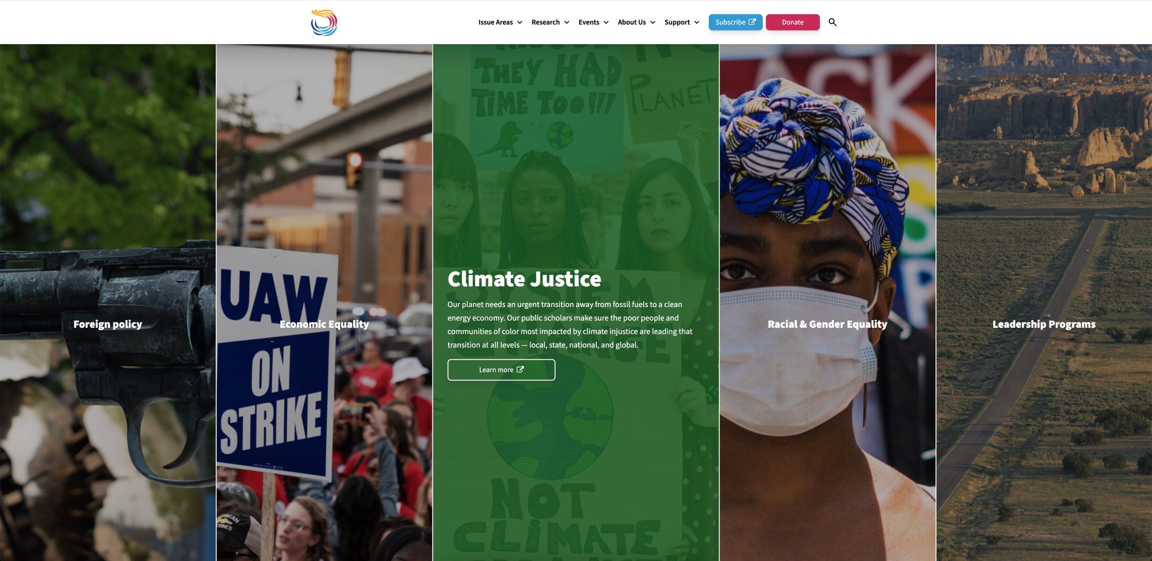1152x561 pixels.
Task: Click the Donate button
Action: [x=792, y=22]
